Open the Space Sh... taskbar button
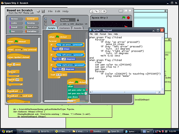The image size is (179, 134). (x=115, y=132)
